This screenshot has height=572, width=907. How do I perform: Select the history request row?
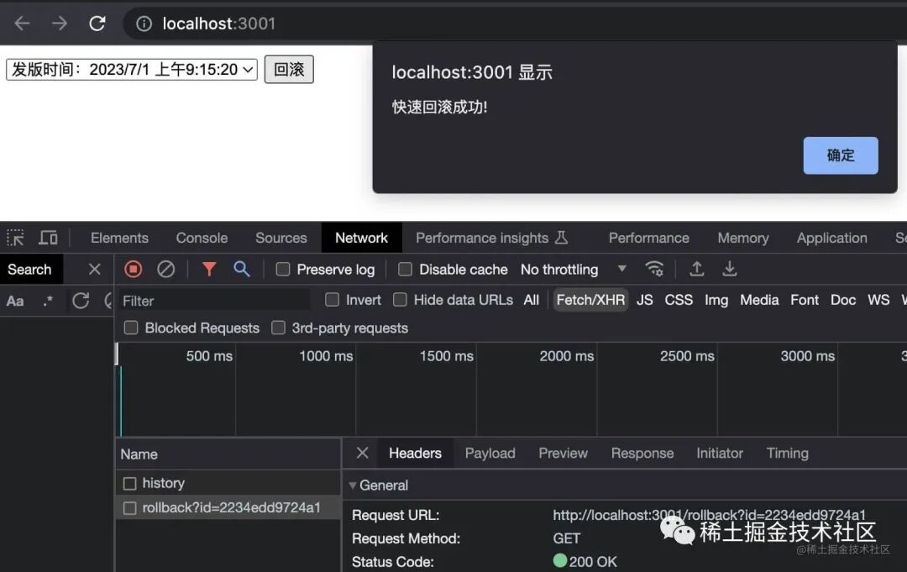point(228,483)
